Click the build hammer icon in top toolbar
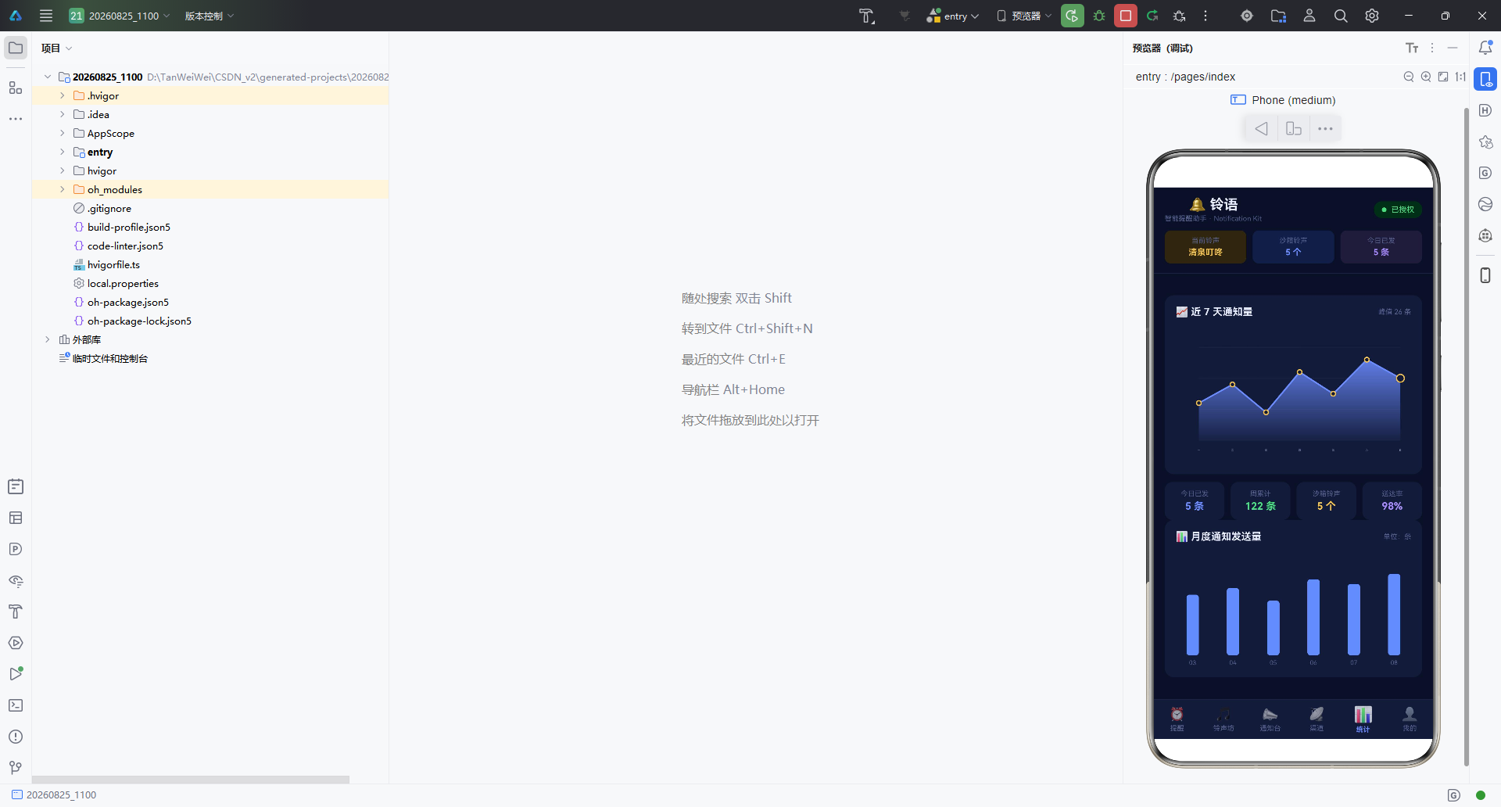The width and height of the screenshot is (1501, 807). tap(867, 16)
